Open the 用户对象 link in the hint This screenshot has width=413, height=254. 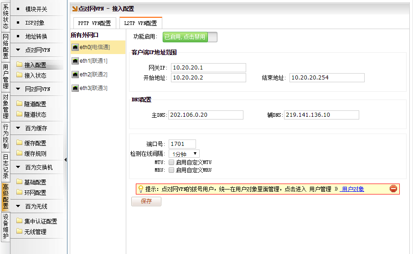pos(352,189)
